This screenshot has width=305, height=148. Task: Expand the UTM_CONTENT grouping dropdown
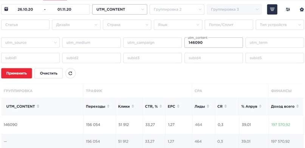click(x=120, y=9)
